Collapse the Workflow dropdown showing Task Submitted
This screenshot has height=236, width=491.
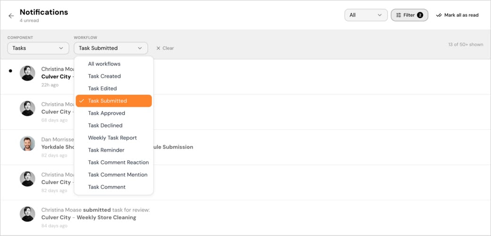point(111,48)
